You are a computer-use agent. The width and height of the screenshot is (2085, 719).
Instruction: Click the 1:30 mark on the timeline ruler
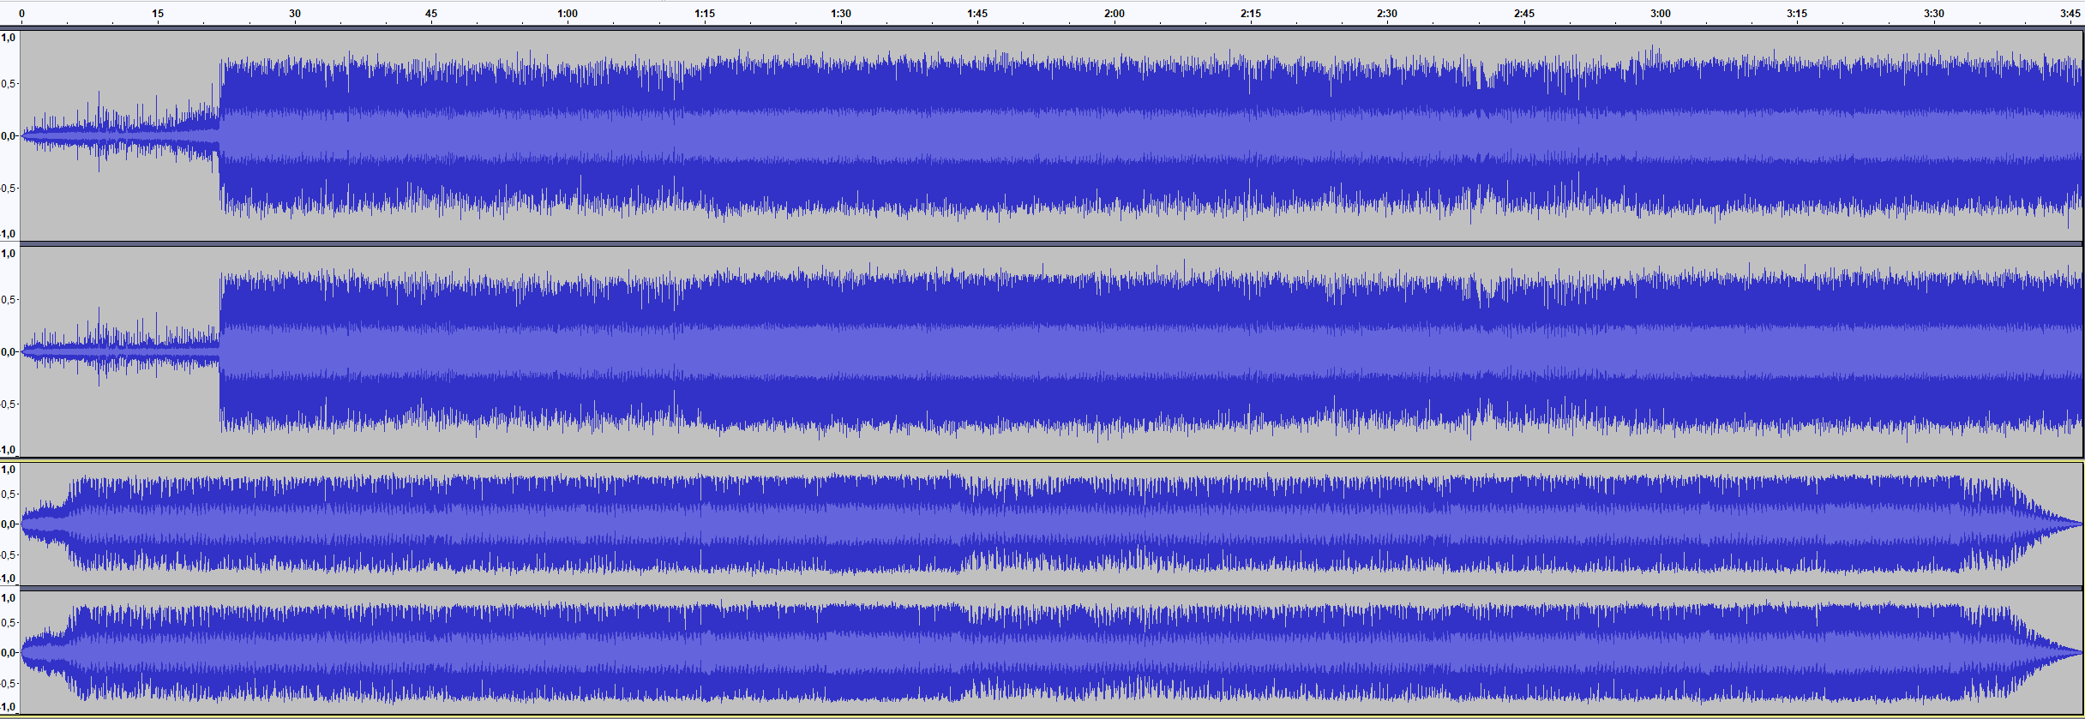[x=841, y=14]
